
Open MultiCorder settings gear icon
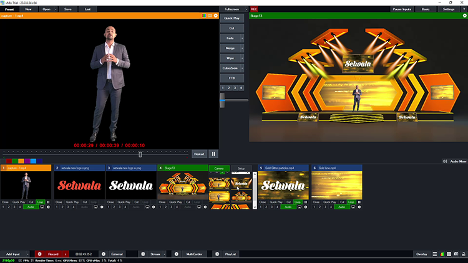pos(177,254)
